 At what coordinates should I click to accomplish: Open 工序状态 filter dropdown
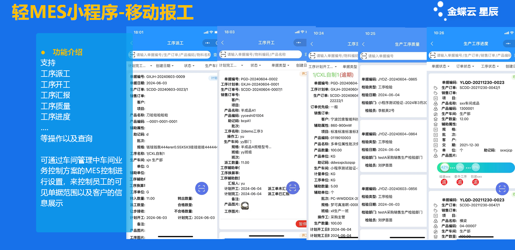coord(490,66)
